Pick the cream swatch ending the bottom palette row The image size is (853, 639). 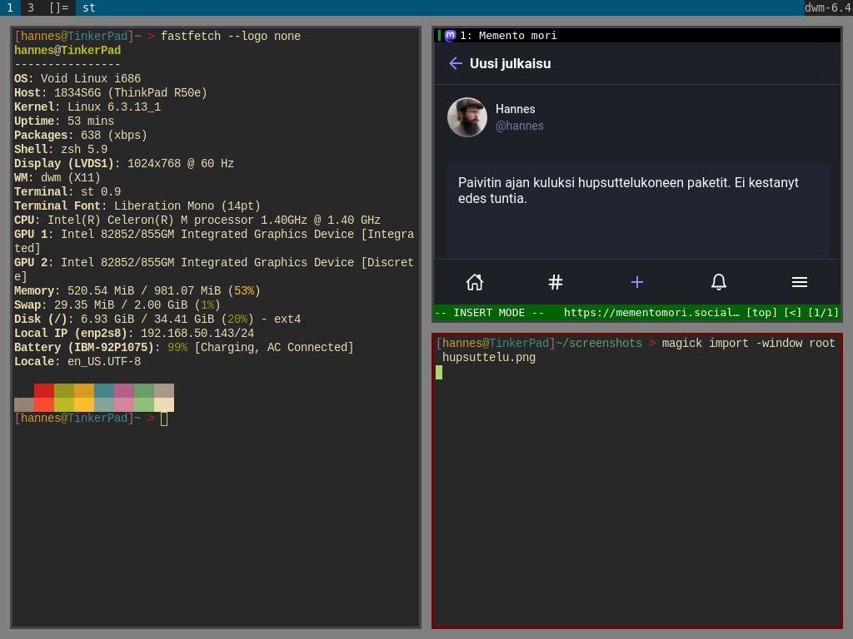164,405
